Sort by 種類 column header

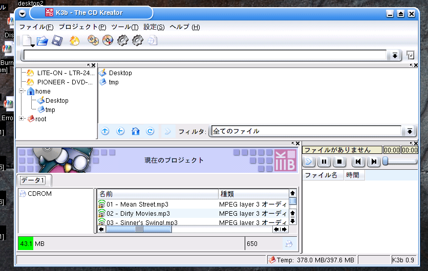[253, 194]
